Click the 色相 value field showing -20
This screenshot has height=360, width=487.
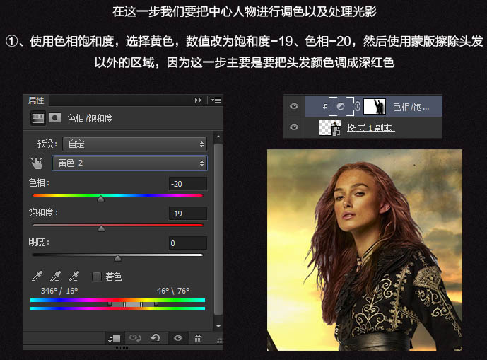pyautogui.click(x=187, y=184)
